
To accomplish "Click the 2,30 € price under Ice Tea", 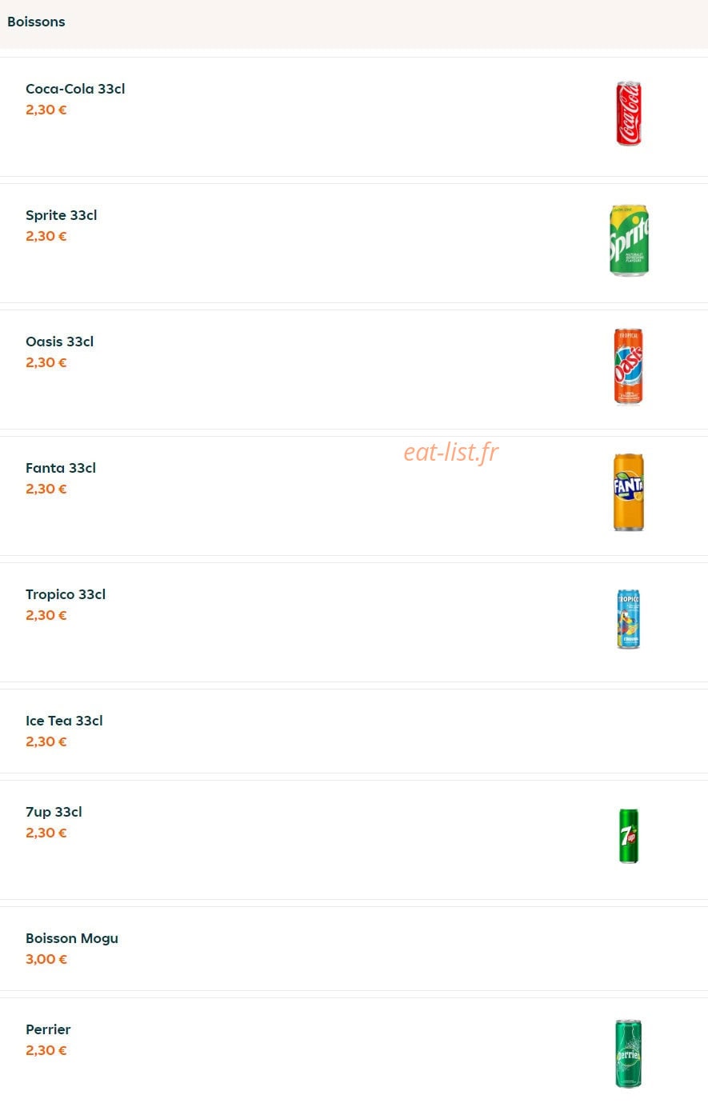I will 46,741.
